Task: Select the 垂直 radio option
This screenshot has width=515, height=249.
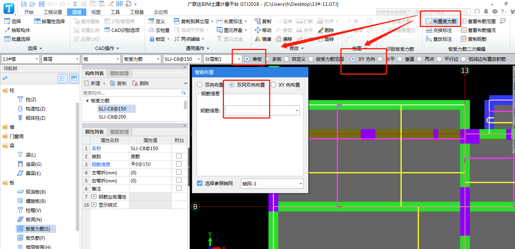Action: pyautogui.click(x=406, y=59)
